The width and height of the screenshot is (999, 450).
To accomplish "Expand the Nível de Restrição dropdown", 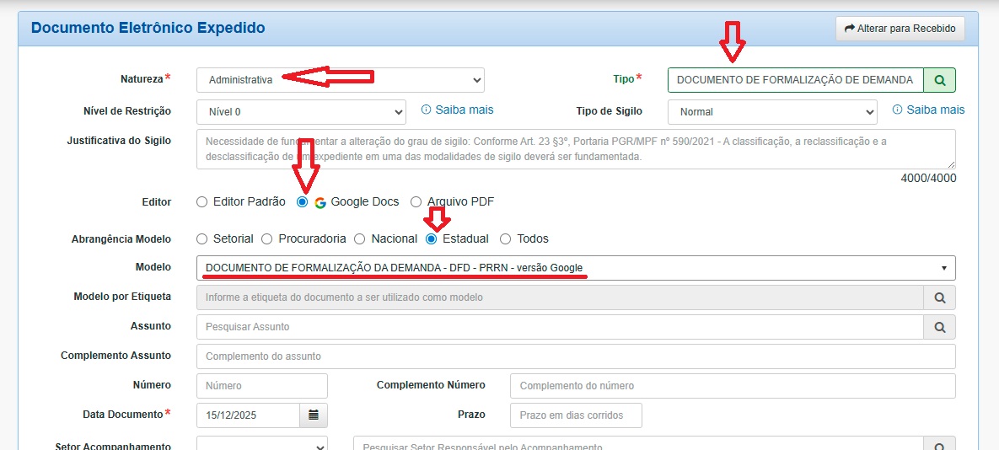I will (301, 111).
